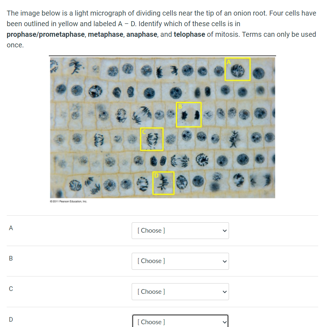
Task: Click the yellow box labeled A in the micrograph
Action: tap(238, 69)
